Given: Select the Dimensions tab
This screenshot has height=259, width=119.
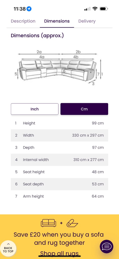Looking at the screenshot, I should pos(57,21).
